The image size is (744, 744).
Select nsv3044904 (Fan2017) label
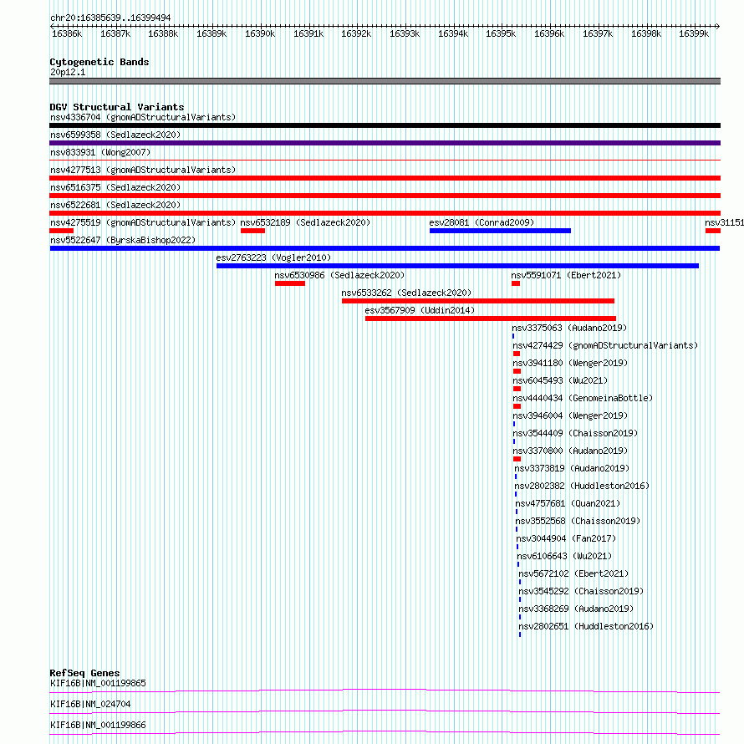[566, 538]
